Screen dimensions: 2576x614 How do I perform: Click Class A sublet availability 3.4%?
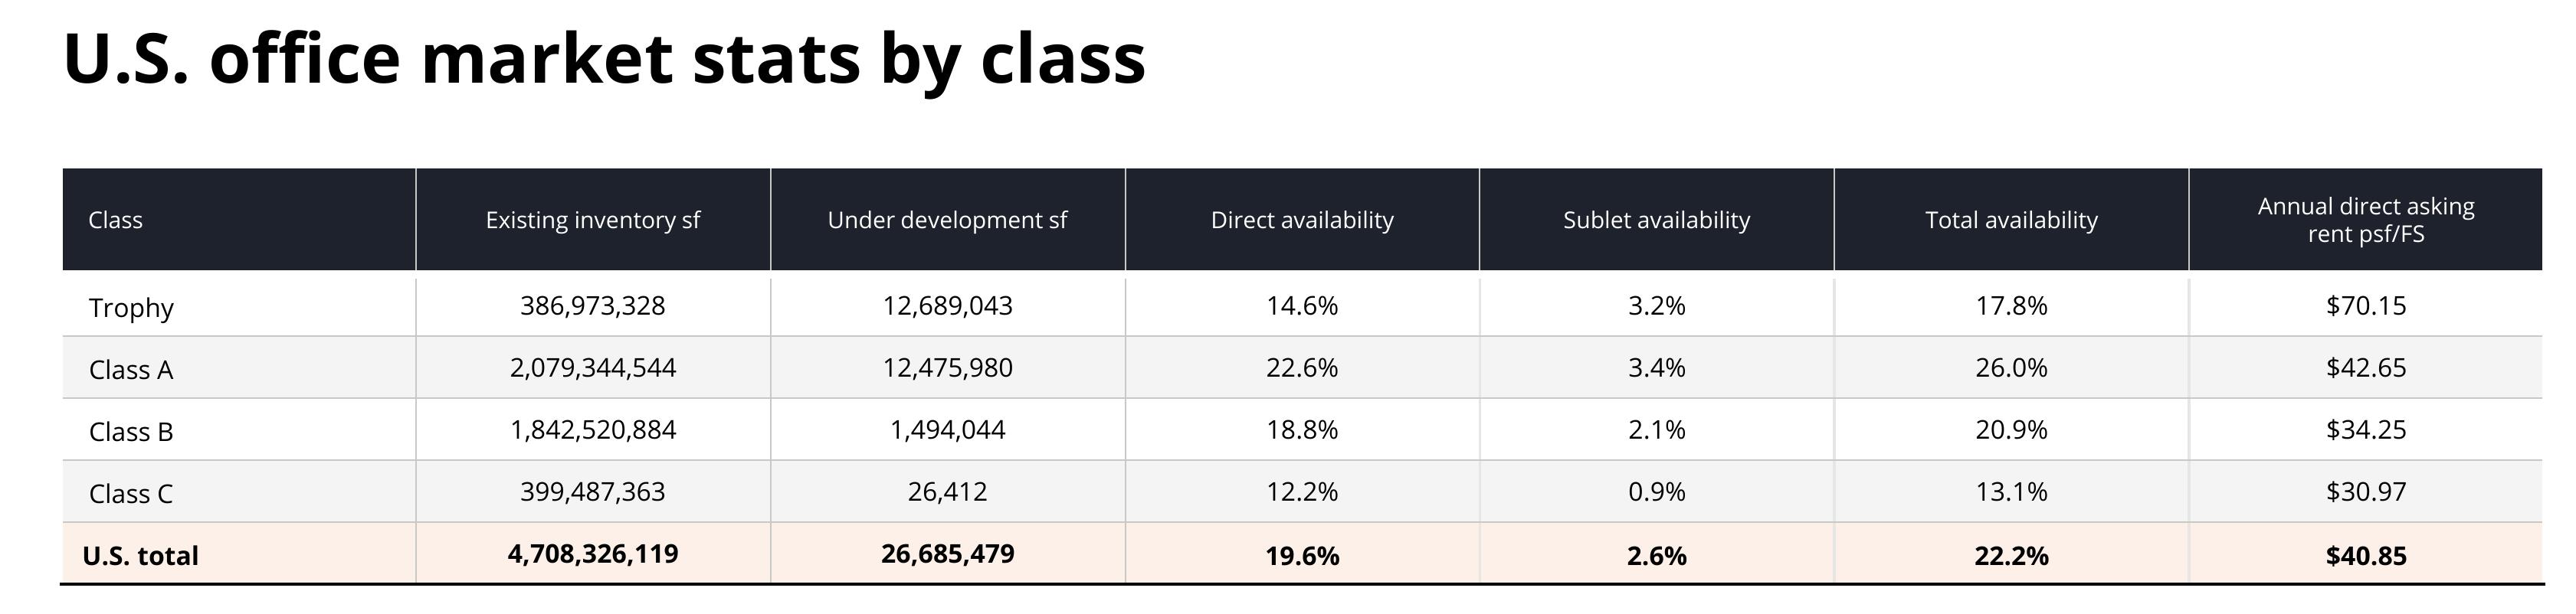tap(1656, 367)
